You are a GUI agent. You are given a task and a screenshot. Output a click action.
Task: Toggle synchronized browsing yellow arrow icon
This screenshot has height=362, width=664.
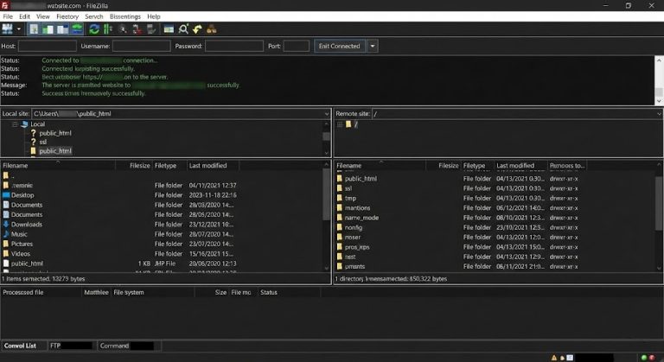click(197, 29)
